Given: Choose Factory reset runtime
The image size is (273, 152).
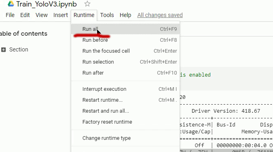Looking at the screenshot, I should pos(125,122).
